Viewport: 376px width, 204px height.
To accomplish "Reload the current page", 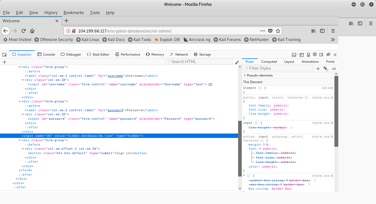I will tap(23, 31).
